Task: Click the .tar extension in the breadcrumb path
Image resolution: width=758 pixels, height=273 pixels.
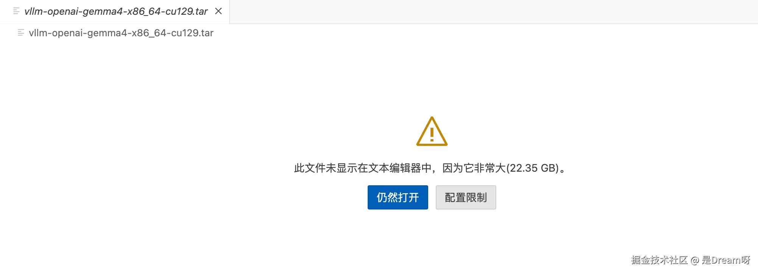Action: [x=206, y=33]
